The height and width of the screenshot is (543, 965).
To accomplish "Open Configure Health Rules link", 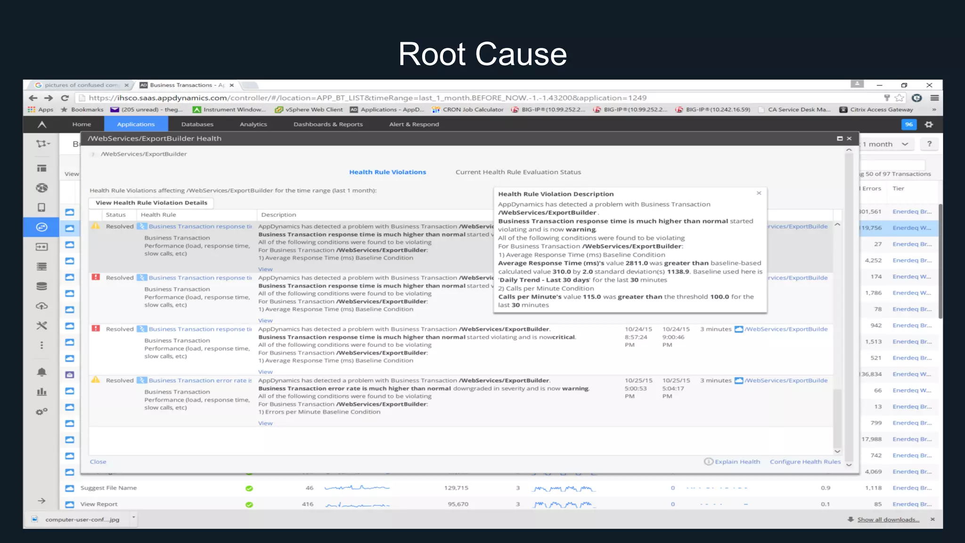I will click(x=805, y=462).
